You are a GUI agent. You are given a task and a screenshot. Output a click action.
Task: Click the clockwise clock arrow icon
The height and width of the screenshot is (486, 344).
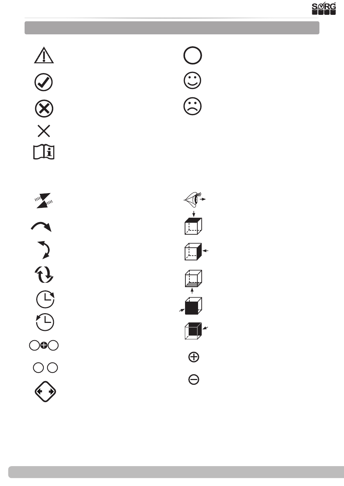[45, 299]
